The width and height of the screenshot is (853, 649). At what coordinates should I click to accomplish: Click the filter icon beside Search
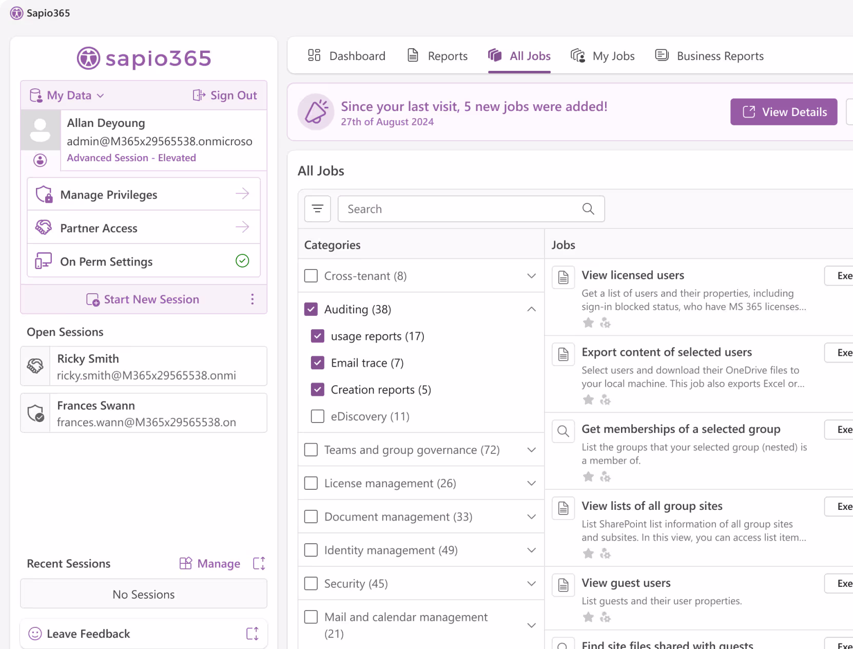(318, 209)
